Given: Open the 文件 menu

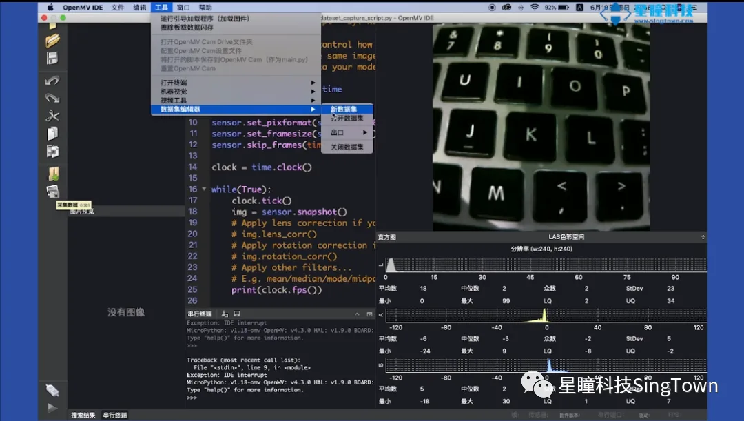Looking at the screenshot, I should 118,7.
